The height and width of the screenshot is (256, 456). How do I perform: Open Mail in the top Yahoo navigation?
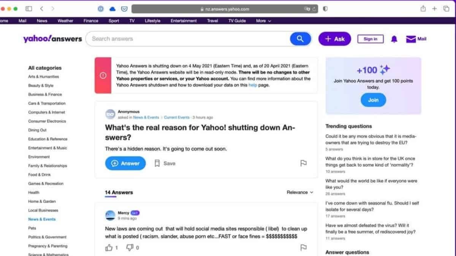click(22, 21)
